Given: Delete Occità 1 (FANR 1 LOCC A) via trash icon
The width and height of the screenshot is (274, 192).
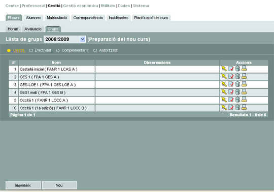Looking at the screenshot, I should point(237,100).
